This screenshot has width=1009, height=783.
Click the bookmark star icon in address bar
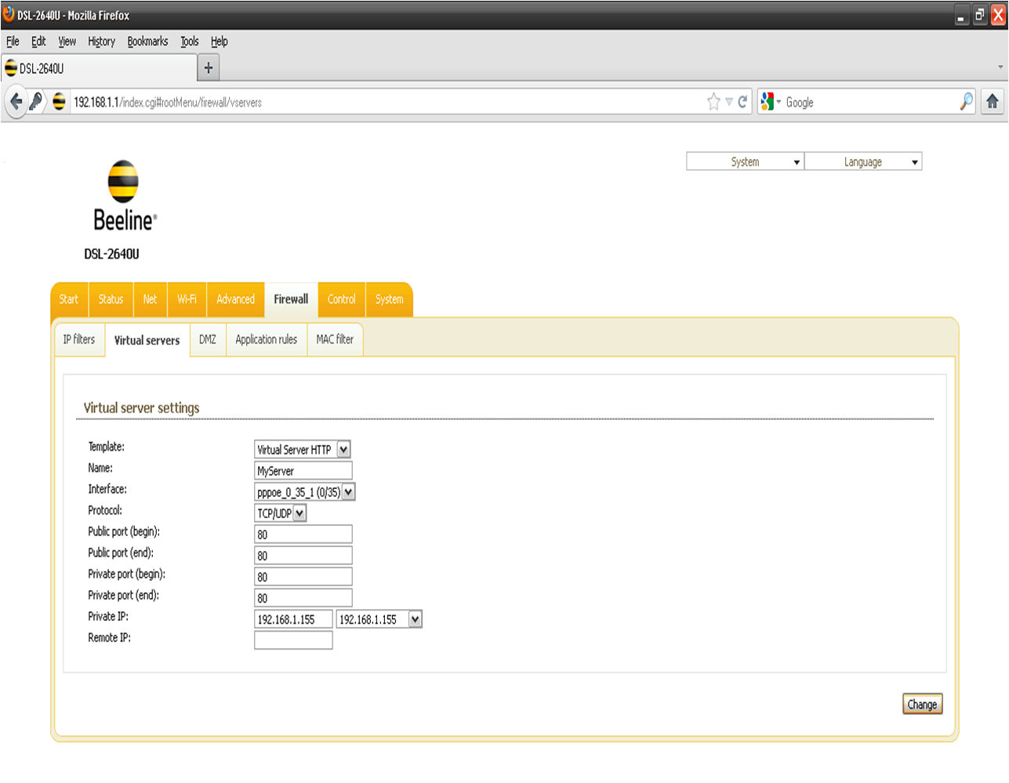pos(713,102)
